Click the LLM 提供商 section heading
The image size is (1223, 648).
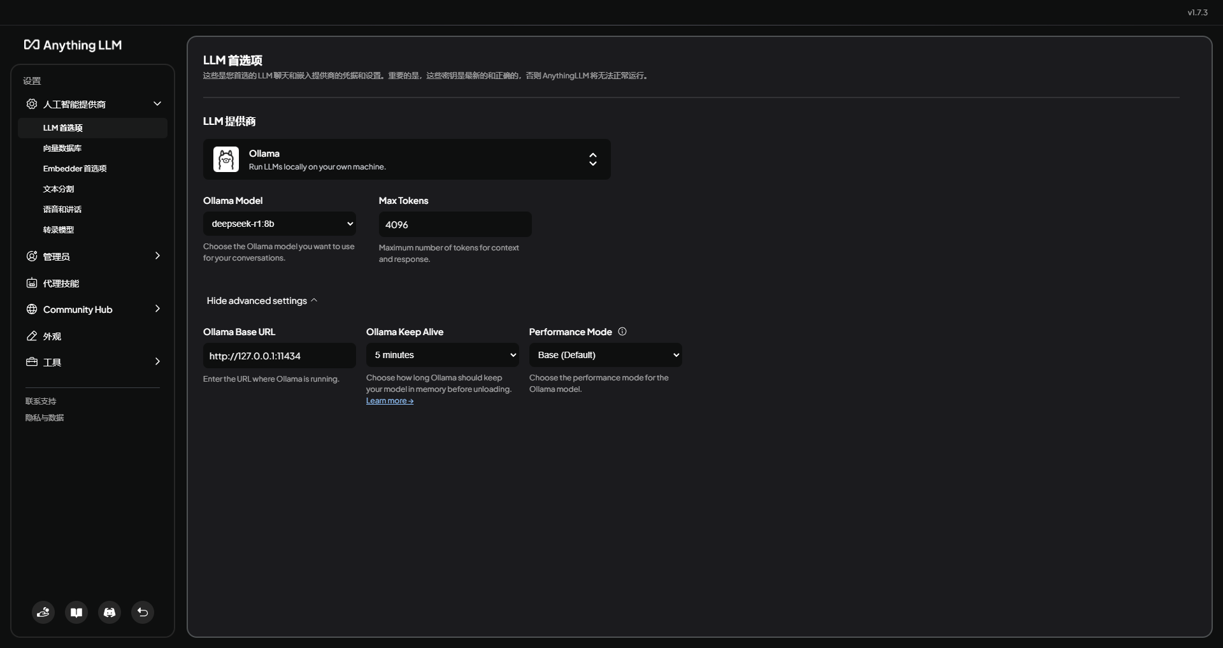click(229, 121)
